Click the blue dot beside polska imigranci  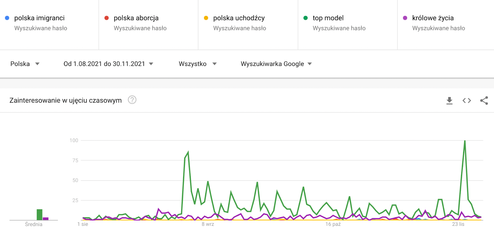coord(7,18)
